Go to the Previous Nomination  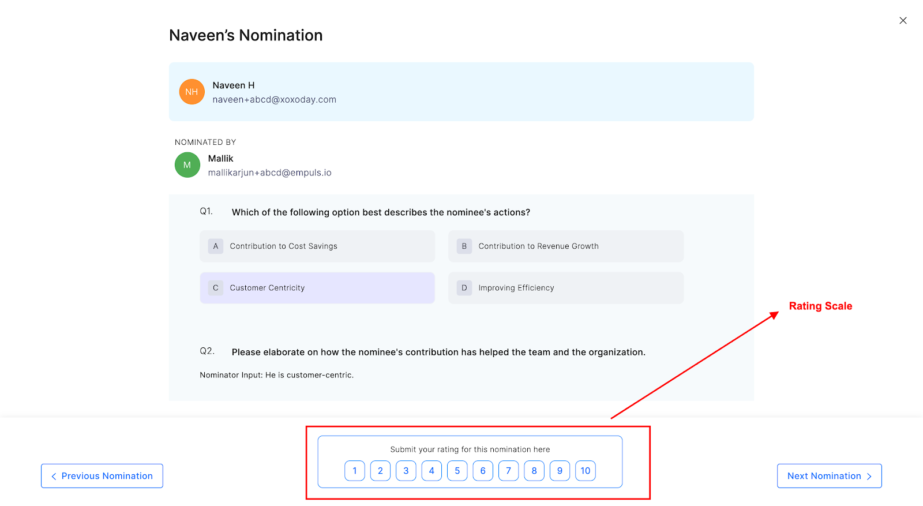(x=102, y=476)
